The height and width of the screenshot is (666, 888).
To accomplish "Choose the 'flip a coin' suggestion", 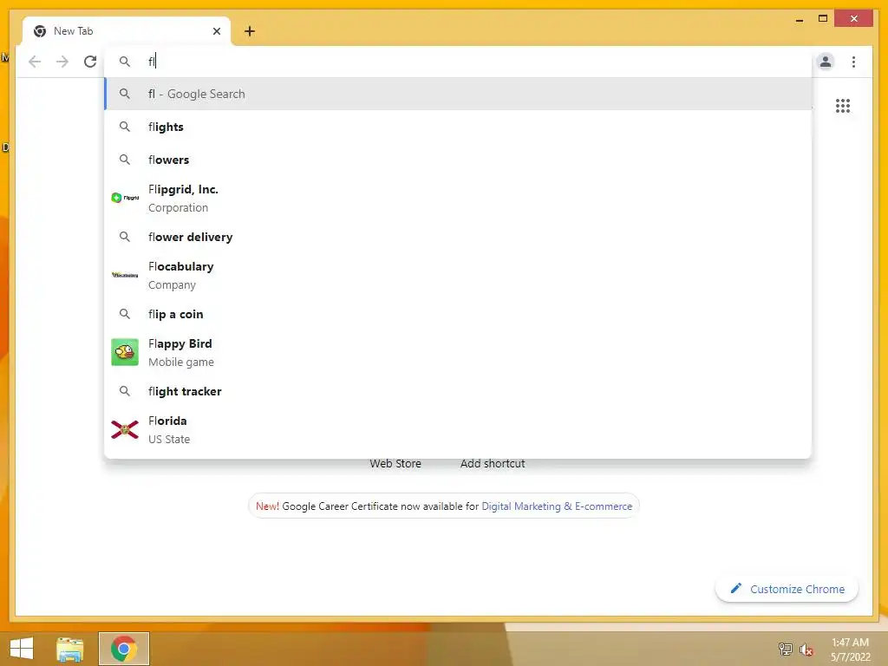I will tap(458, 314).
